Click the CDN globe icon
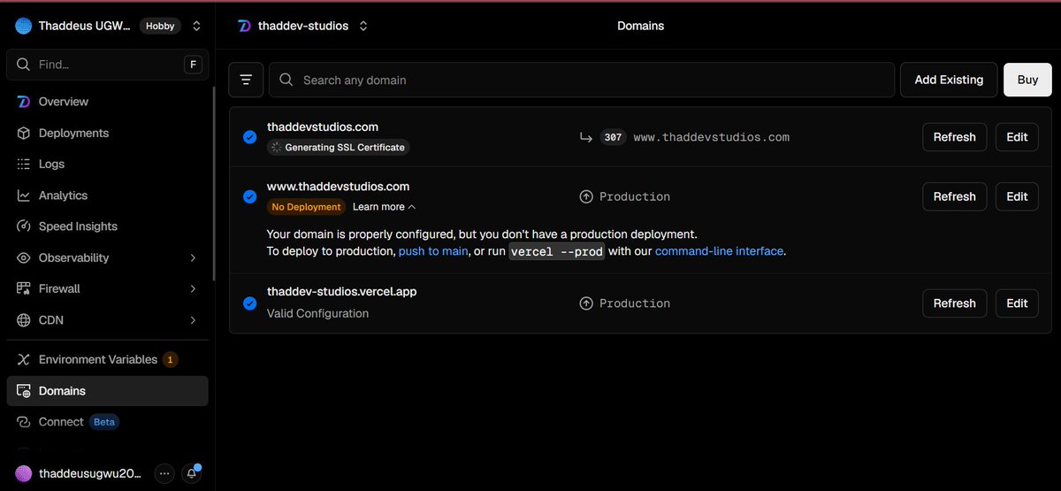Viewport: 1061px width, 491px height. [x=23, y=319]
